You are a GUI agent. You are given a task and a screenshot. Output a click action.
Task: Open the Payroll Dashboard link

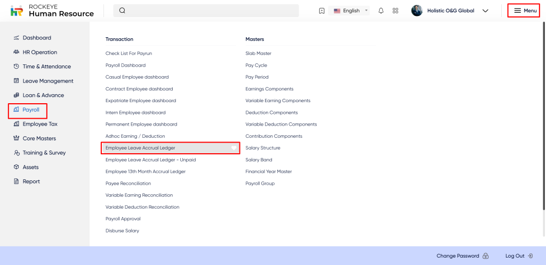[125, 65]
